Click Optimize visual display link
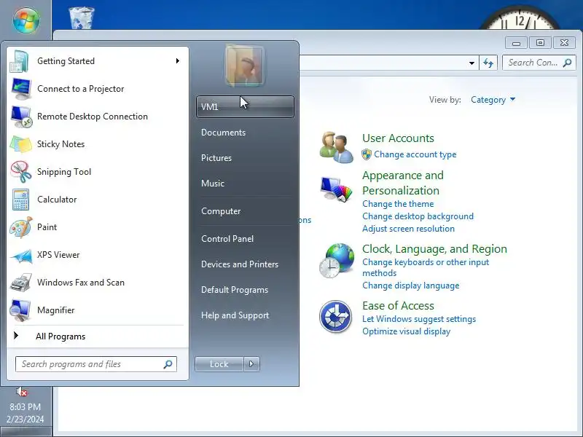 (x=407, y=331)
